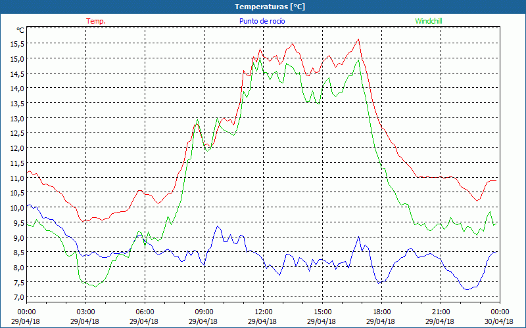Click the 12:00 time axis label
The image size is (526, 328).
tap(264, 312)
